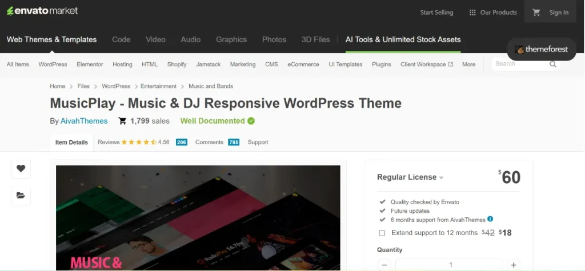
Task: Click the Envato Market logo
Action: point(42,11)
